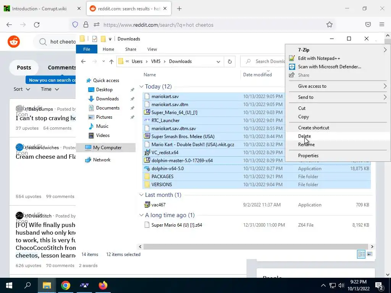Choose Create shortcut from context menu
Image resolution: width=391 pixels, height=293 pixels.
(x=338, y=127)
